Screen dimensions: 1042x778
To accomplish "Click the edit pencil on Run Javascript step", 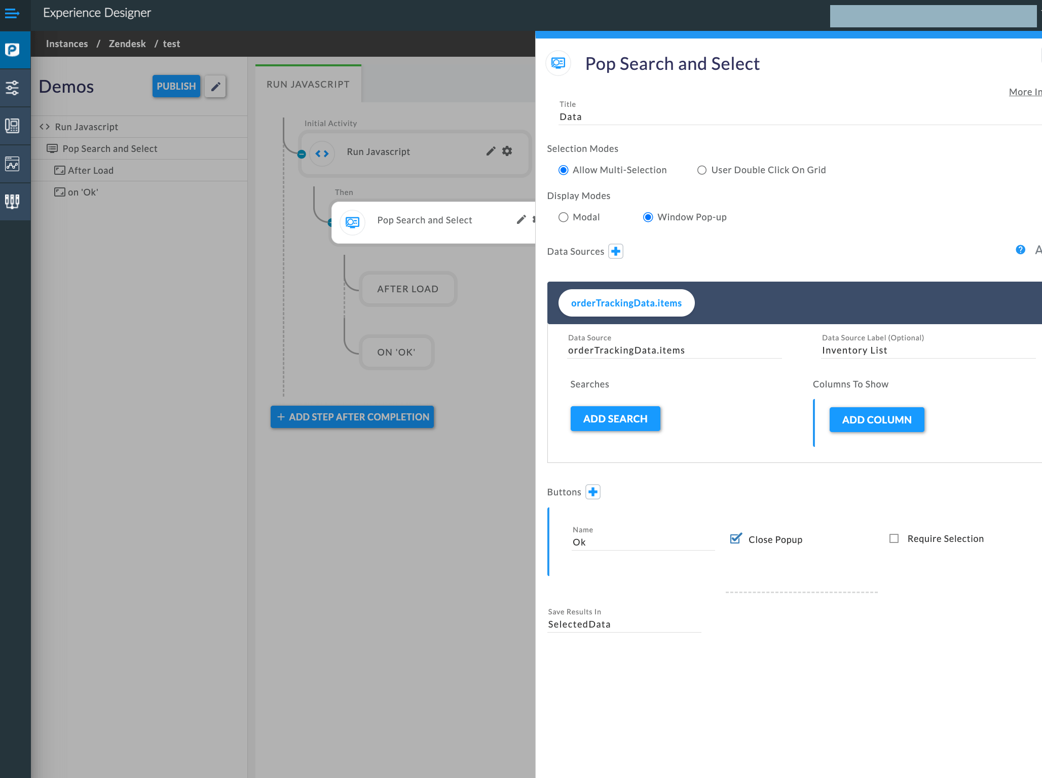I will 490,151.
